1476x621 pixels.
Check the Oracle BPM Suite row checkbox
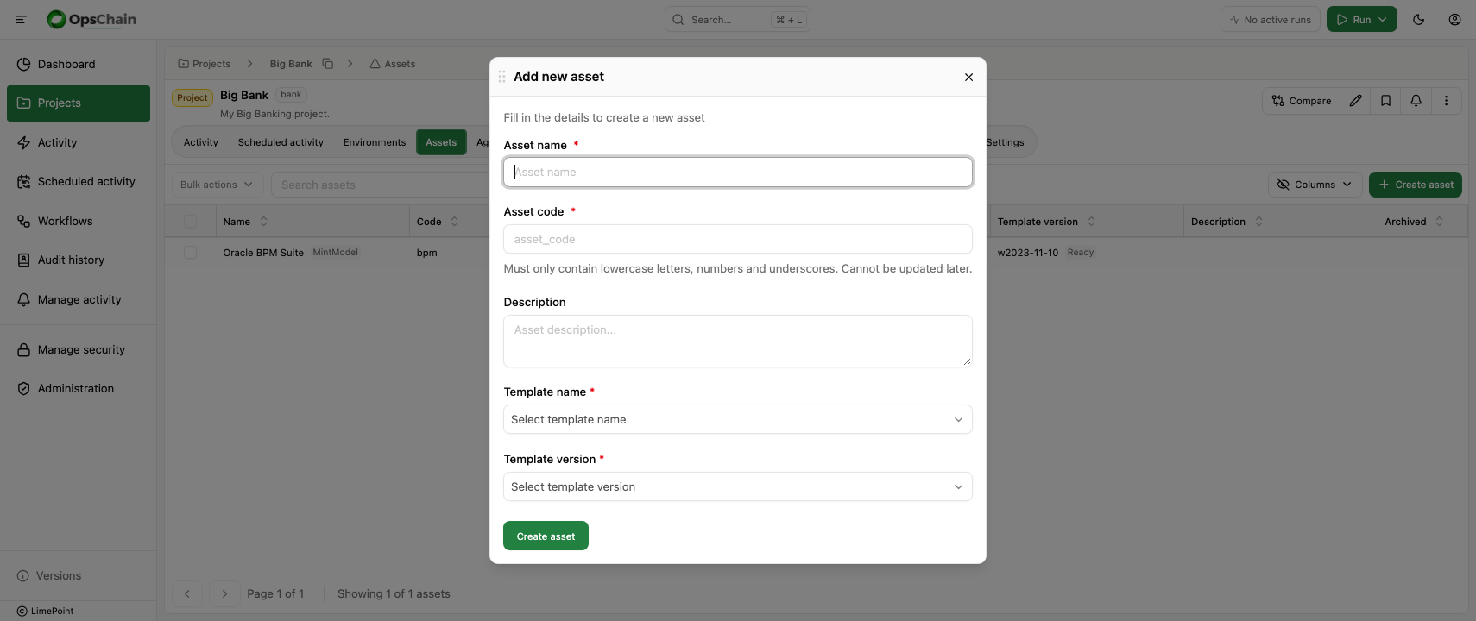pos(190,253)
